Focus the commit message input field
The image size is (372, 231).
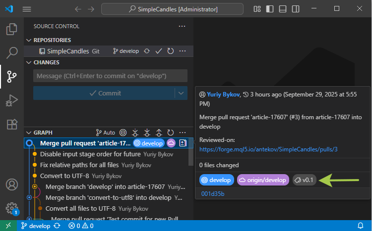110,76
